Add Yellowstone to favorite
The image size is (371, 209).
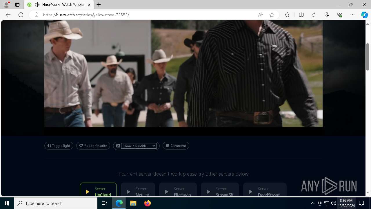coord(93,146)
